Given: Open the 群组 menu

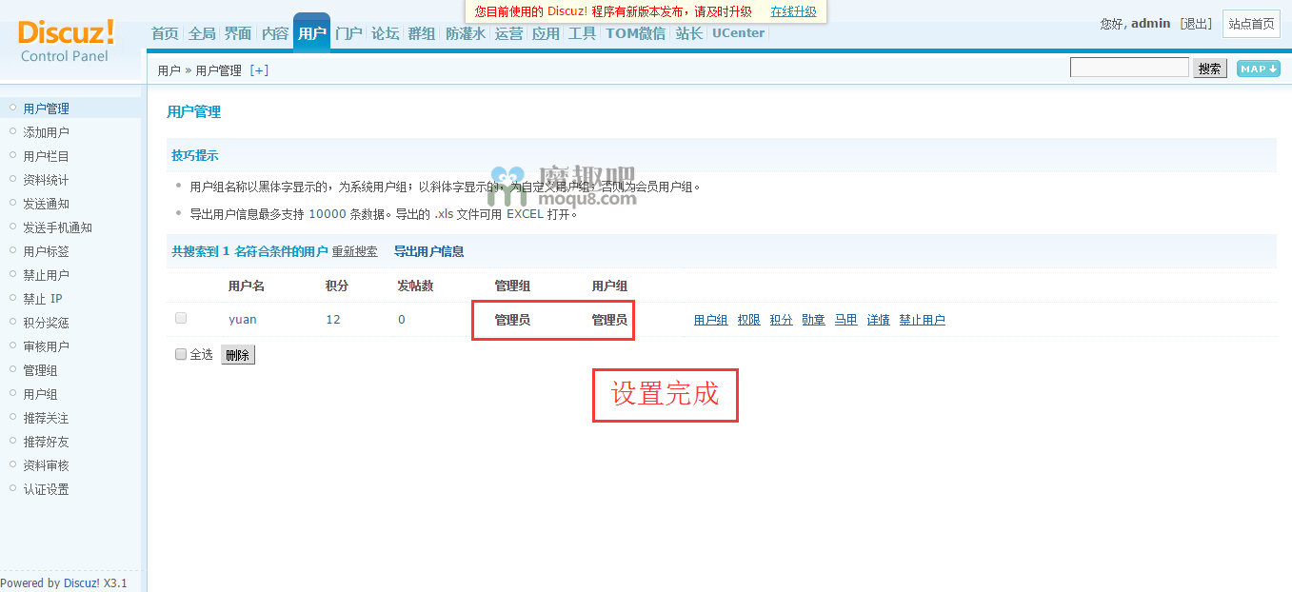Looking at the screenshot, I should (x=422, y=33).
